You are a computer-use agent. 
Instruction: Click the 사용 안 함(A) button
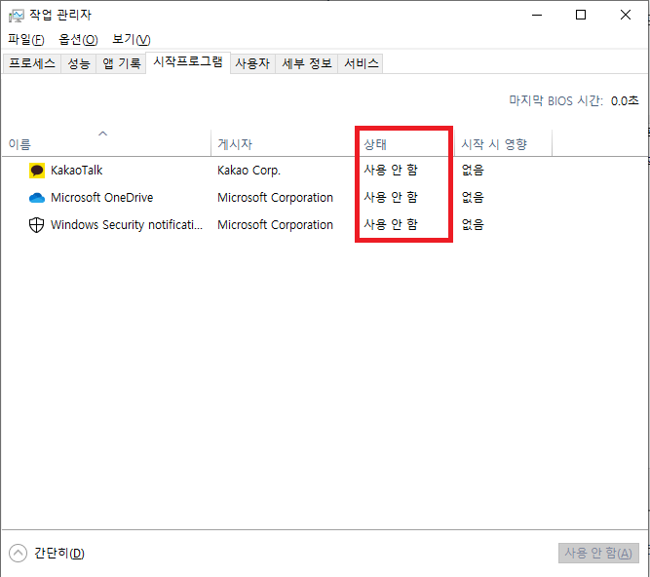[598, 553]
